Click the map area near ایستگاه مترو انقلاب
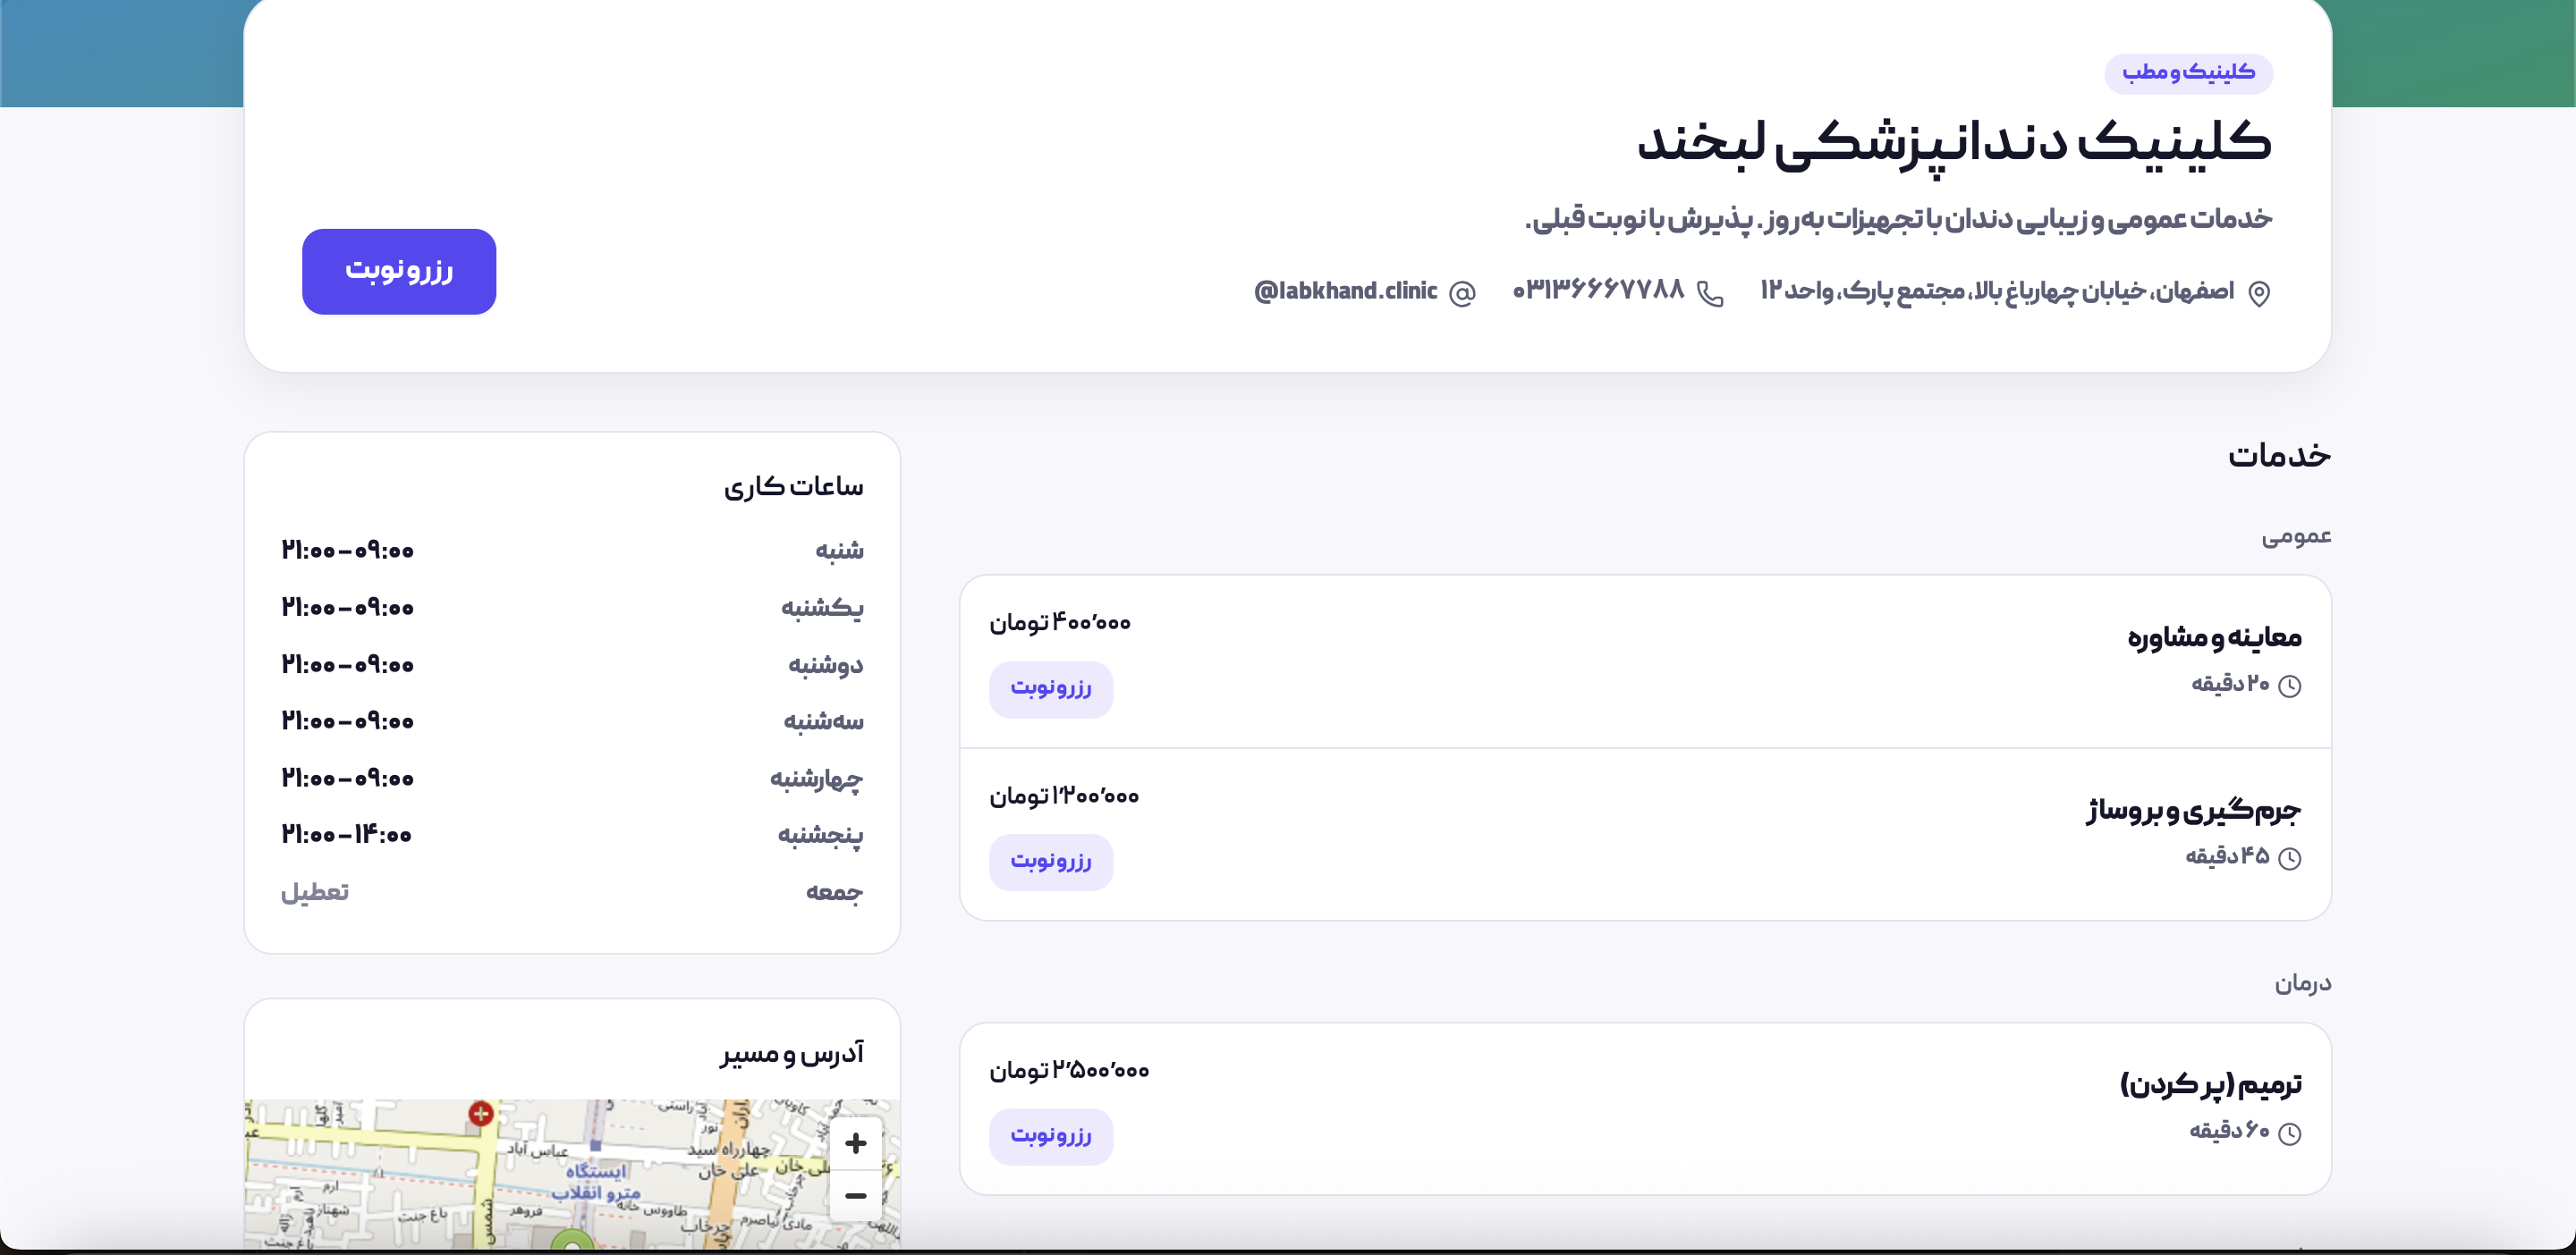This screenshot has width=2576, height=1255. (596, 1181)
